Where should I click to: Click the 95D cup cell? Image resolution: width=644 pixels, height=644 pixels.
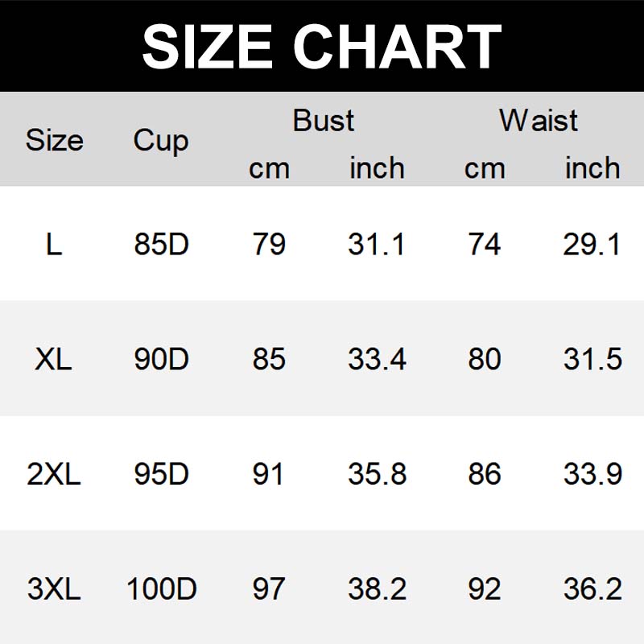click(161, 474)
